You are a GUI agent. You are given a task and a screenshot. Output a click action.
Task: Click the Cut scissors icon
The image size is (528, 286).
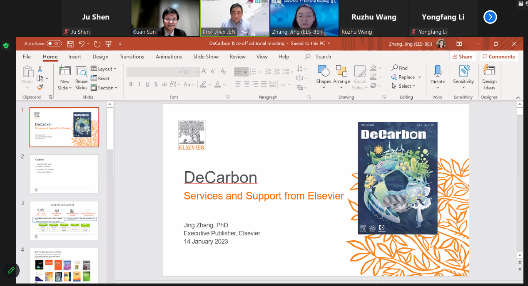click(40, 69)
